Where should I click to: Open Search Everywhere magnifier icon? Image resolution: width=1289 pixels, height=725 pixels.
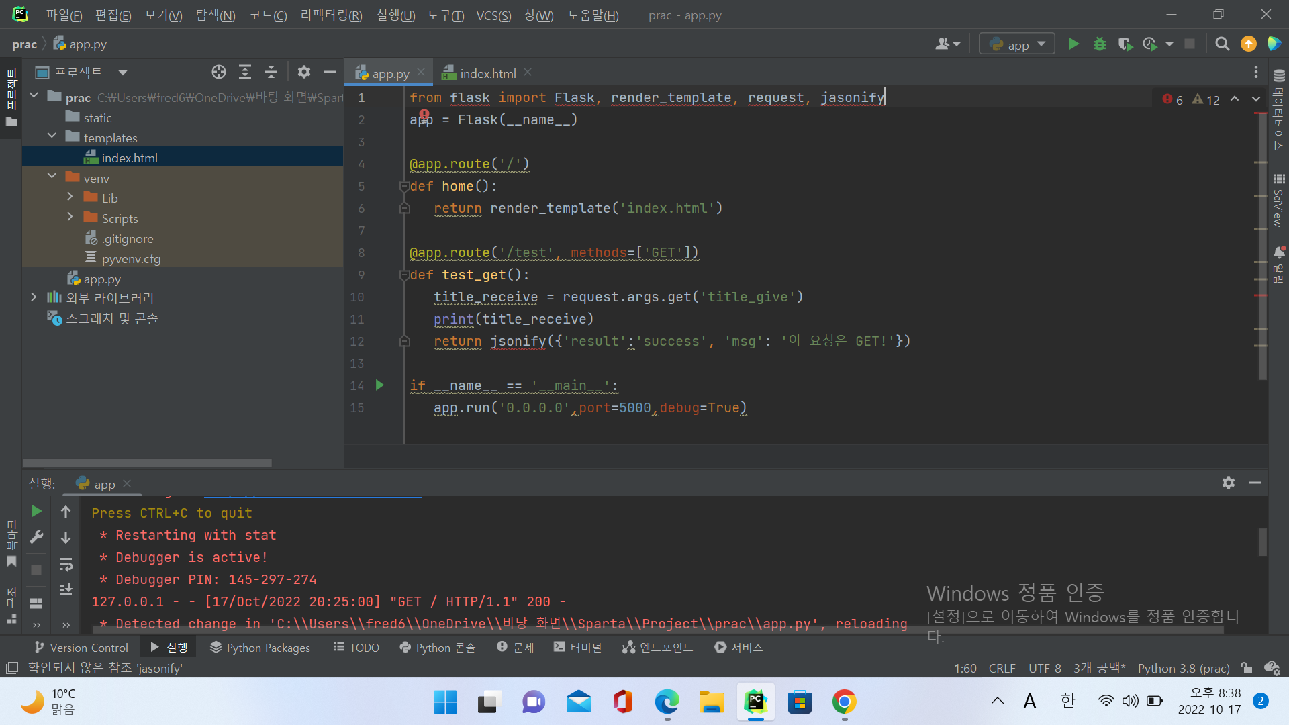[1222, 44]
